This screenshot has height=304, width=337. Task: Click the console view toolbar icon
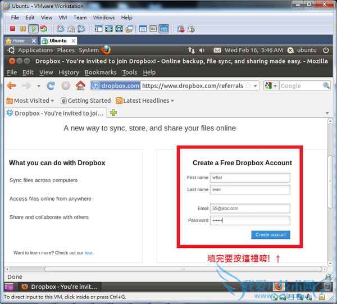pos(164,29)
